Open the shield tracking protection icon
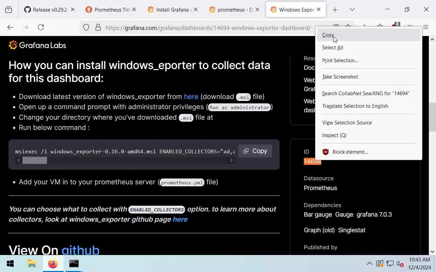436x272 pixels. [x=86, y=28]
